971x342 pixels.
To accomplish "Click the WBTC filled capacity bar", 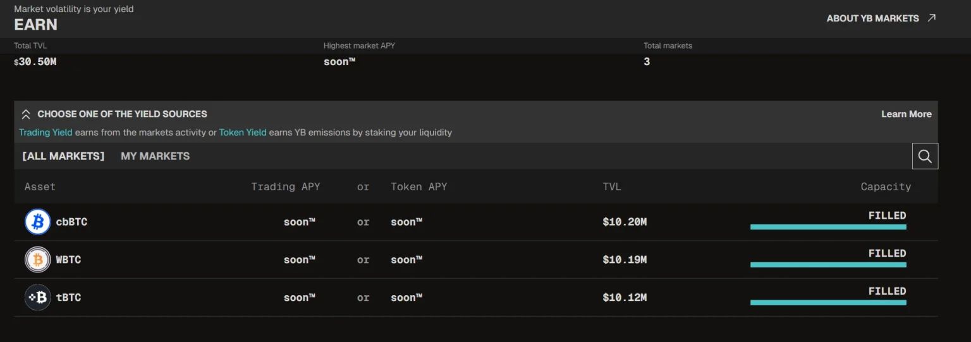I will click(x=828, y=265).
